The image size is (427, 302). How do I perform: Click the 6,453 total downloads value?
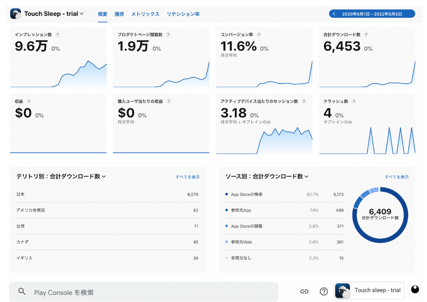(342, 46)
